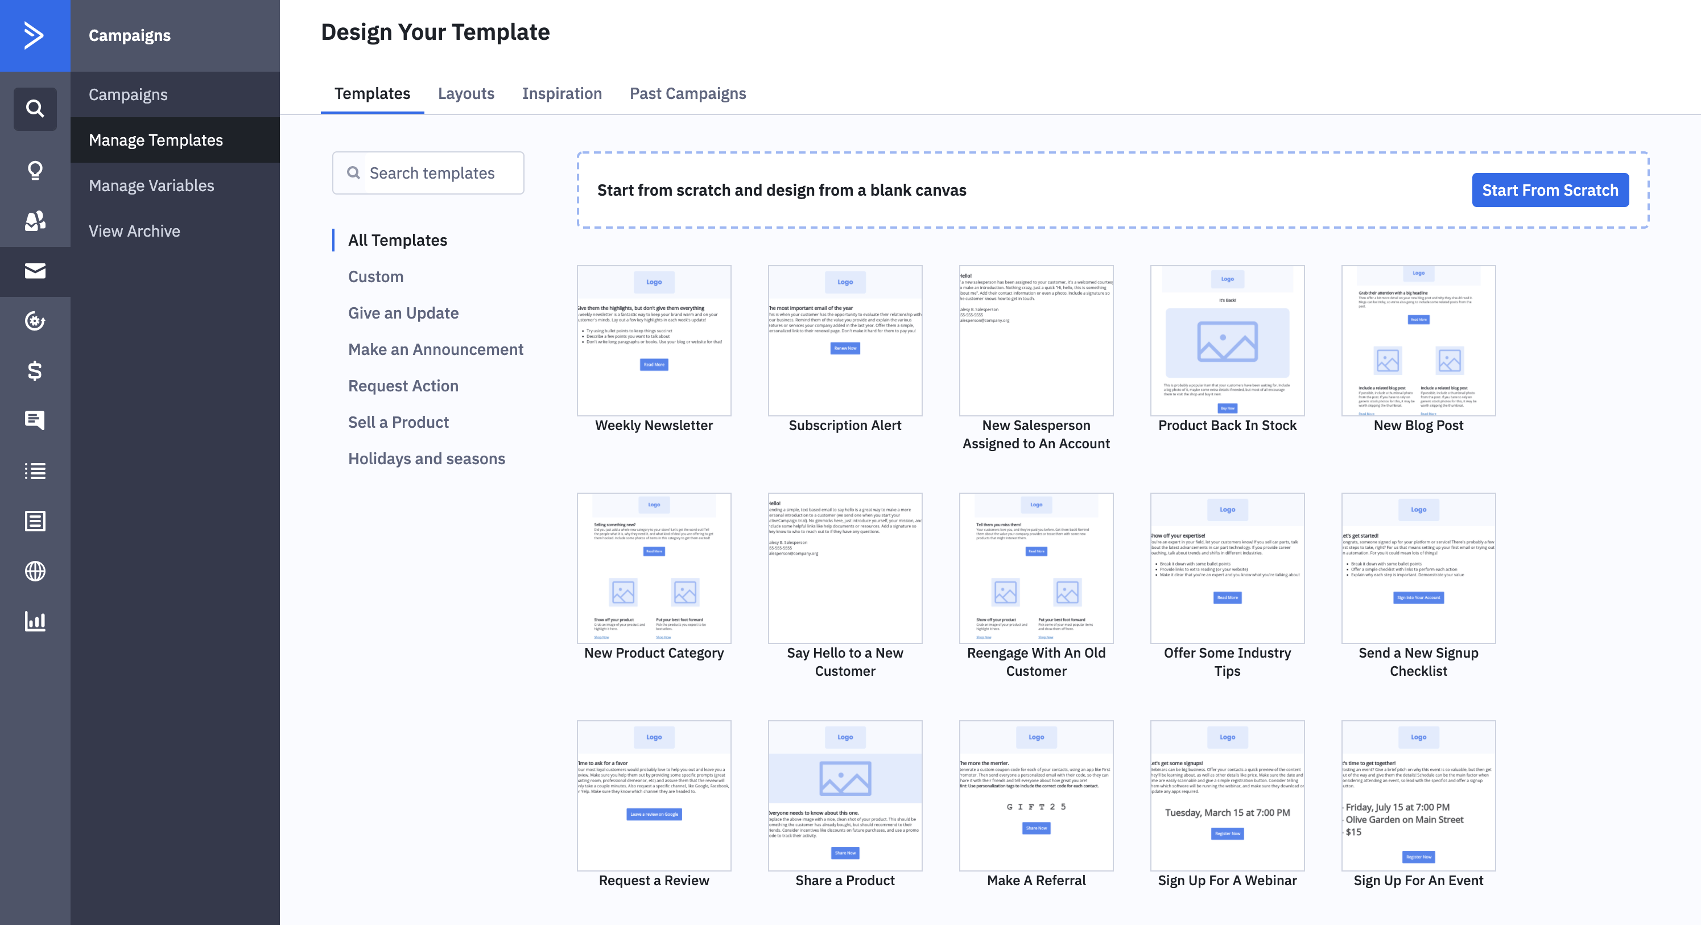The image size is (1701, 925).
Task: Switch to the Layouts tab
Action: coord(467,93)
